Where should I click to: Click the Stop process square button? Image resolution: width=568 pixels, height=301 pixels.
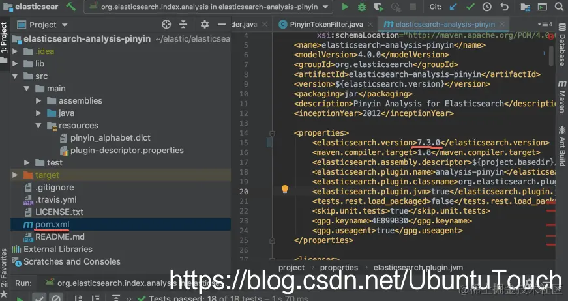(x=412, y=7)
